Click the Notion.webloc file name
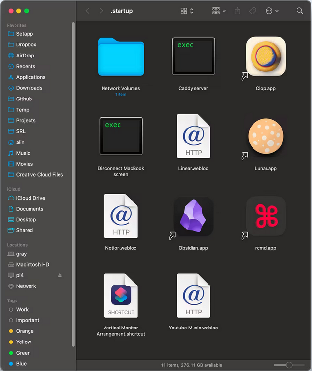The image size is (312, 371). coord(121,248)
